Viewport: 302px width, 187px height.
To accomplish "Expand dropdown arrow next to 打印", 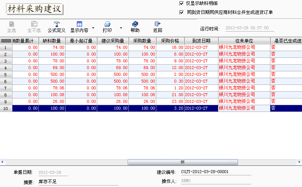I will click(x=121, y=28).
